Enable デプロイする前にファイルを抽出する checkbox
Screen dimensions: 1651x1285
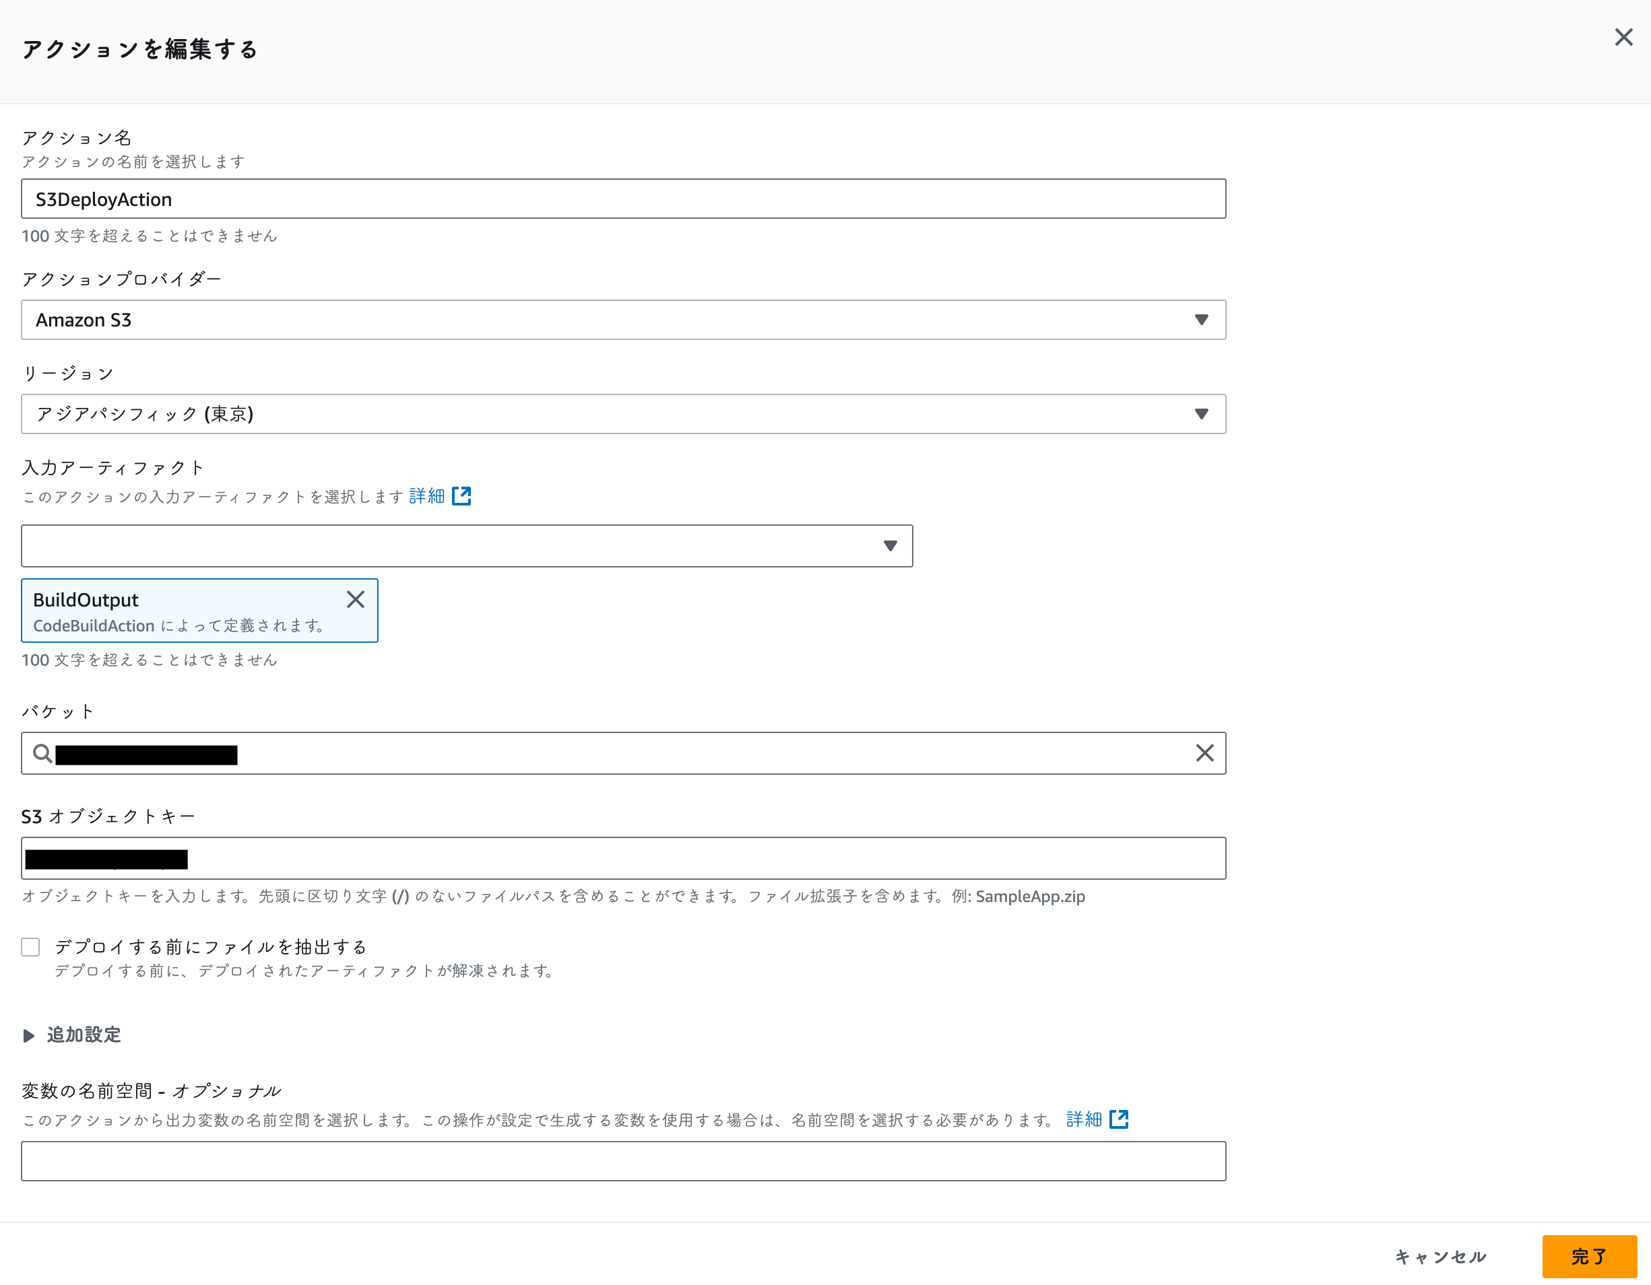(x=30, y=946)
